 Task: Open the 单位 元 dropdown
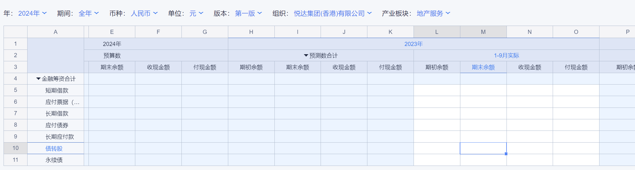[x=196, y=14]
